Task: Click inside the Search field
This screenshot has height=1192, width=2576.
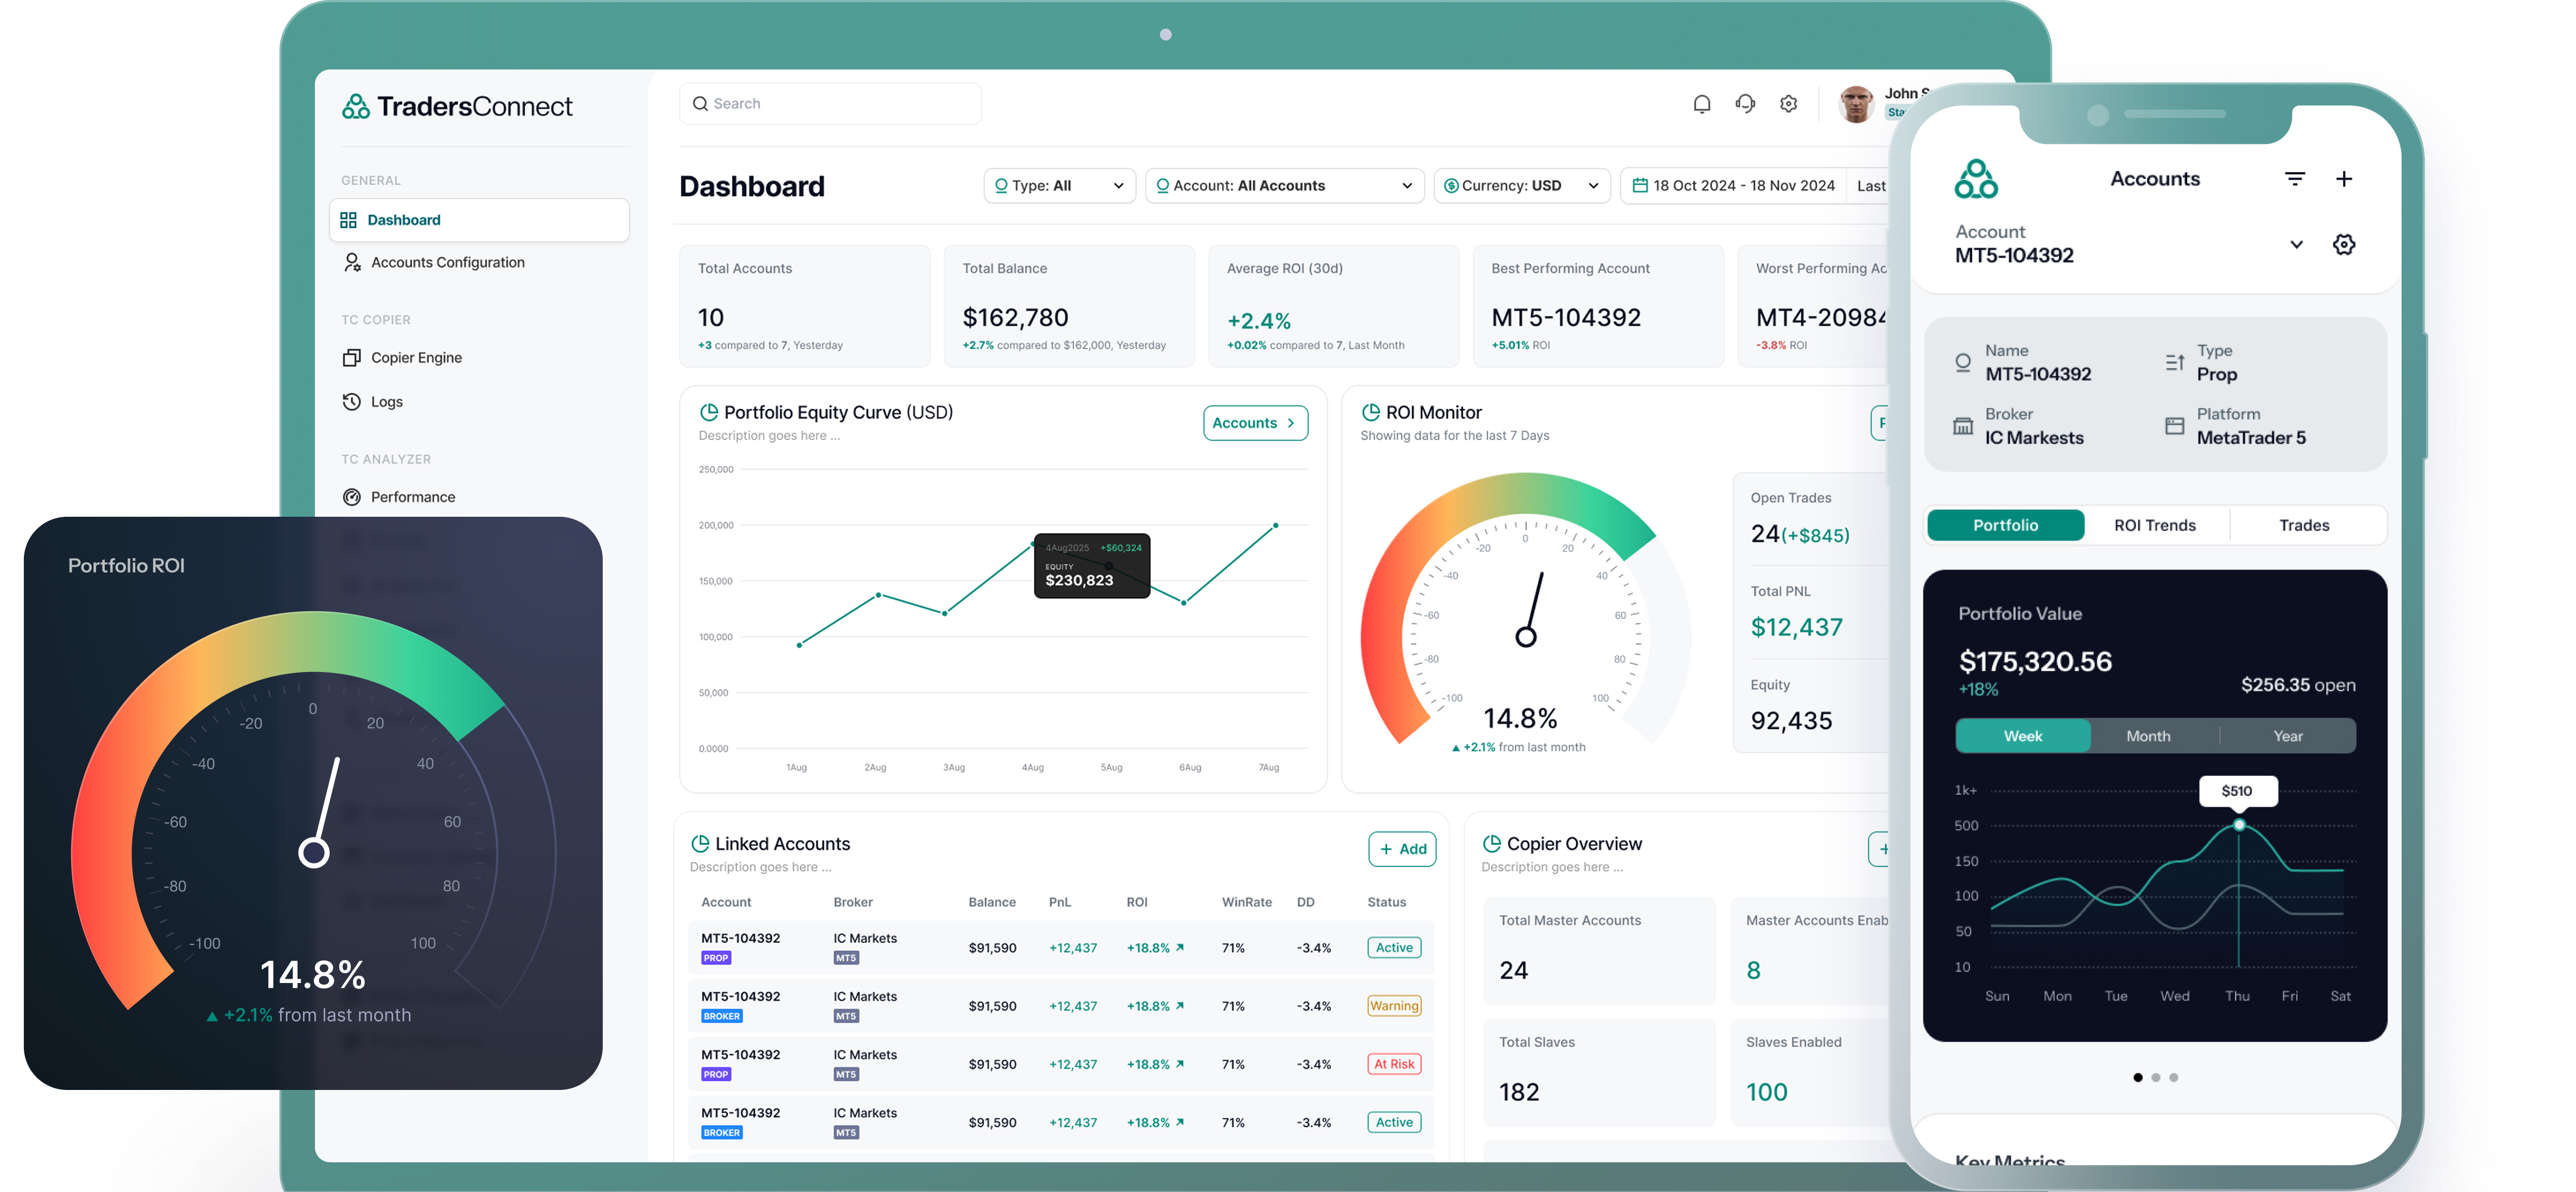Action: (830, 103)
